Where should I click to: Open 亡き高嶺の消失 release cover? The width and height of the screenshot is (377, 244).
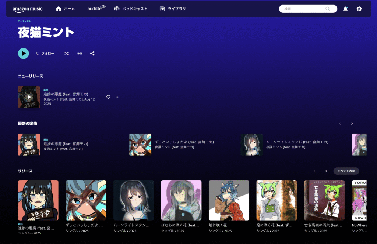324,200
